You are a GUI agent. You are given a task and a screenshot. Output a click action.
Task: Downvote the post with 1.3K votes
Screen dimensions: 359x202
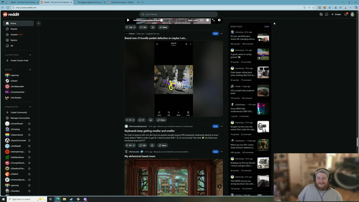tap(134, 27)
